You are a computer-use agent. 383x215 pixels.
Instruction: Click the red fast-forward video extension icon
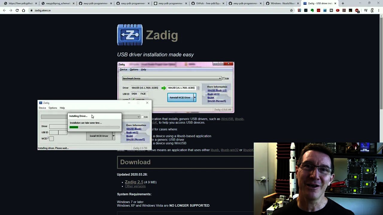tap(338, 10)
